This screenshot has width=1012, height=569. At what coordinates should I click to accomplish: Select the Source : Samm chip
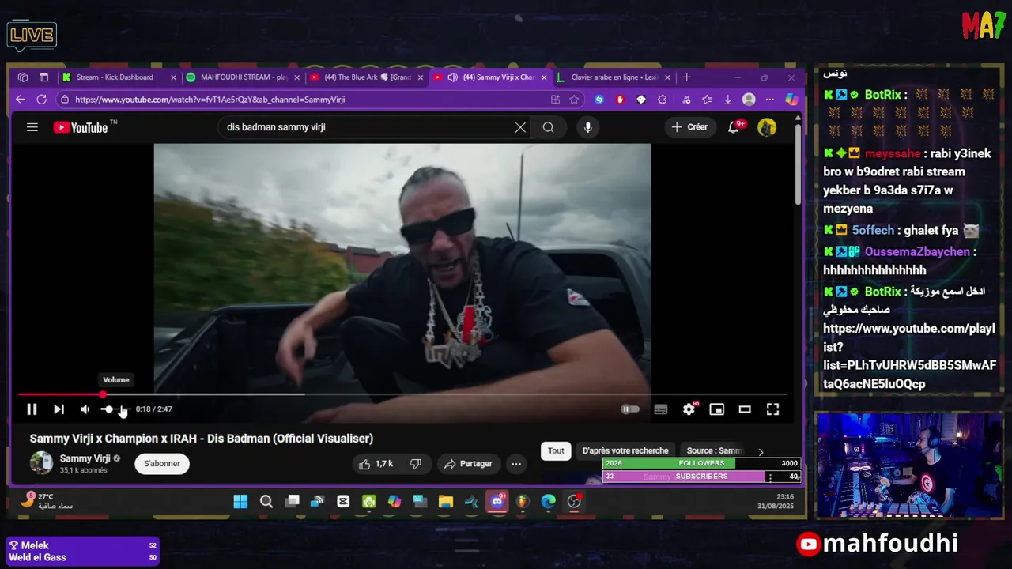point(715,450)
